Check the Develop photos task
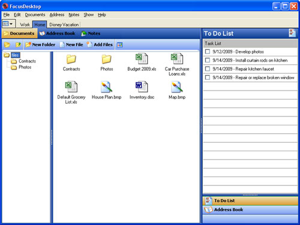300x225 pixels. click(208, 52)
